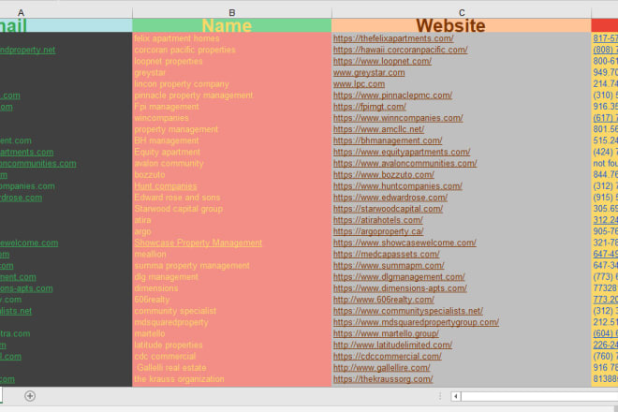Open www.showcasewelcome.com website link
Viewport: 618px width, 412px height.
pyautogui.click(x=405, y=243)
